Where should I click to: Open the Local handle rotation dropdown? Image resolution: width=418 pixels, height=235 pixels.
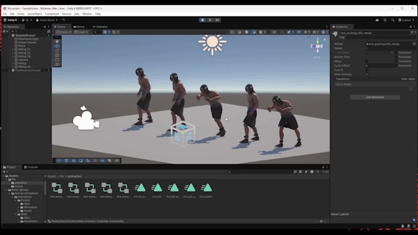(81, 32)
